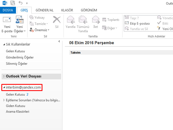Open the DOSYA tab
This screenshot has height=130, width=173.
8,10
